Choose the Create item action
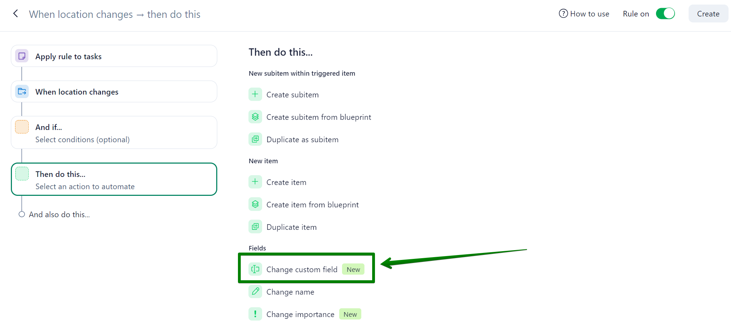This screenshot has height=330, width=731. tap(286, 182)
